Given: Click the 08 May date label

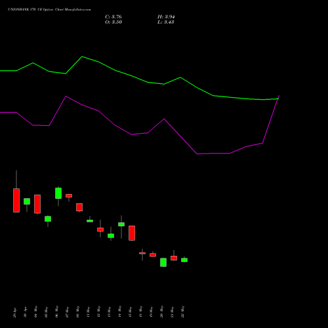Looking at the screenshot, I should (77, 312).
